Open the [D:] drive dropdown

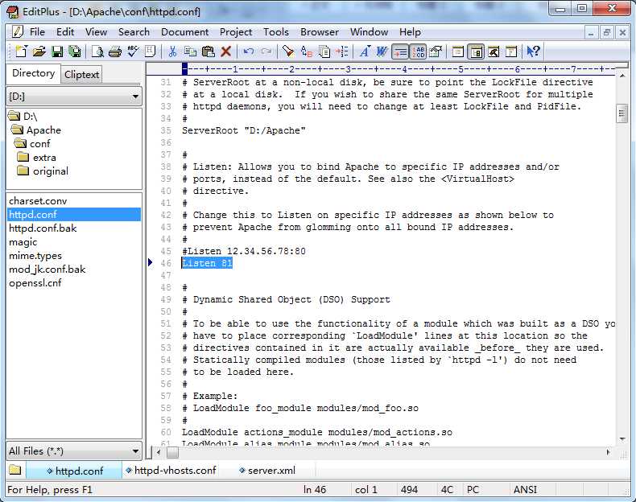coord(135,97)
